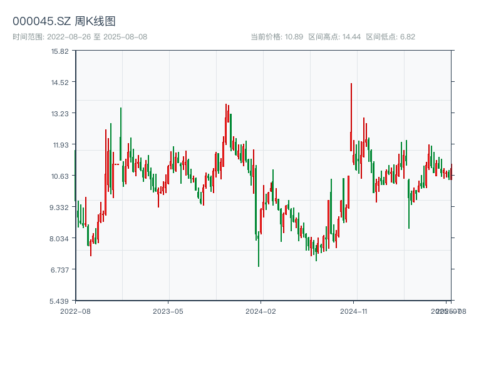This screenshot has width=501, height=375.
Task: Click the 5.439 y-axis label
Action: coord(59,301)
